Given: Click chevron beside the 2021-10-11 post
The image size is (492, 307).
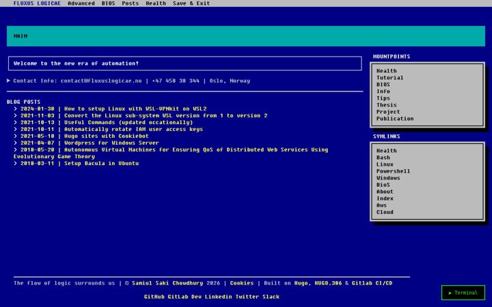Looking at the screenshot, I should point(15,130).
